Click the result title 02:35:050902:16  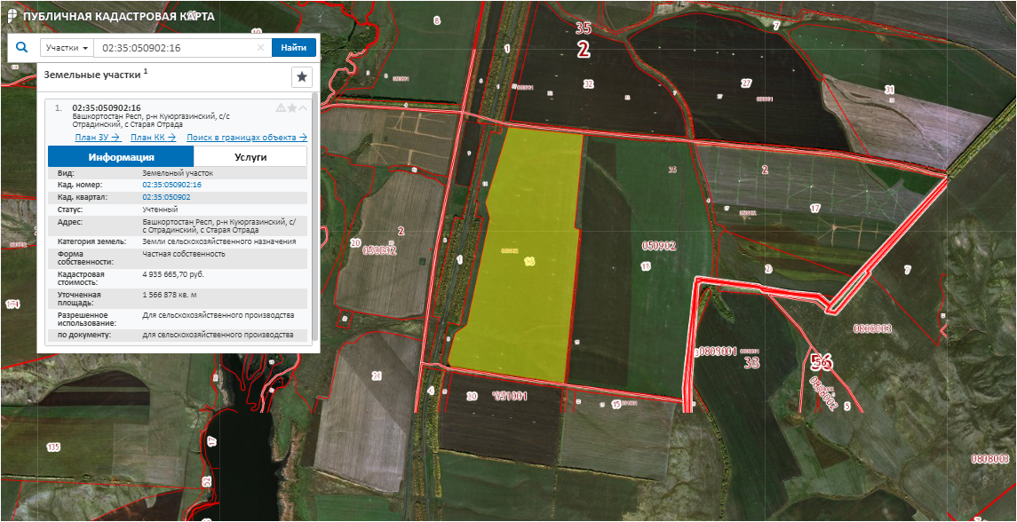point(107,108)
